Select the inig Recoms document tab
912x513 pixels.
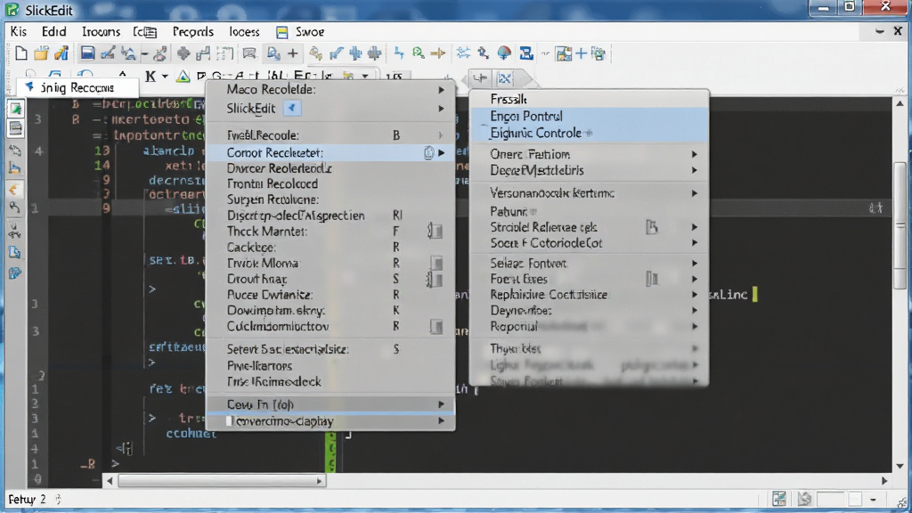[77, 87]
